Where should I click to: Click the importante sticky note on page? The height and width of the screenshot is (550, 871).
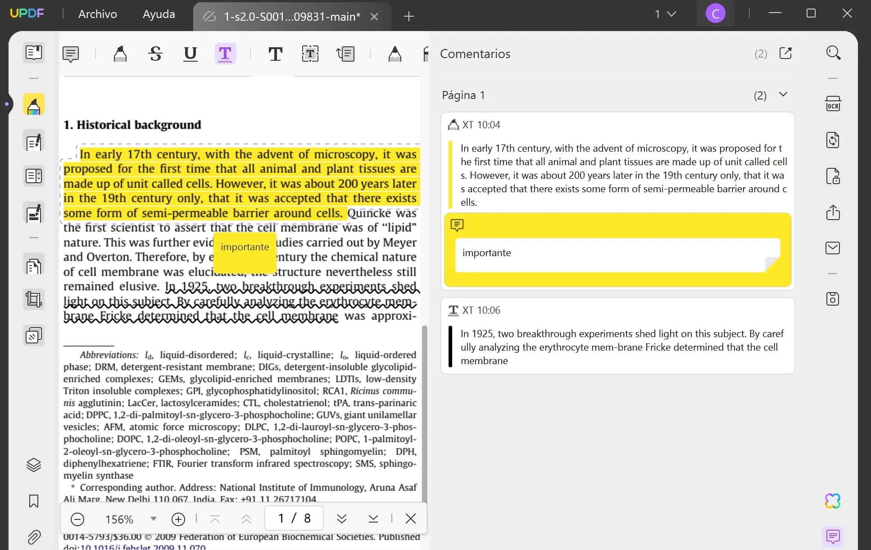245,252
